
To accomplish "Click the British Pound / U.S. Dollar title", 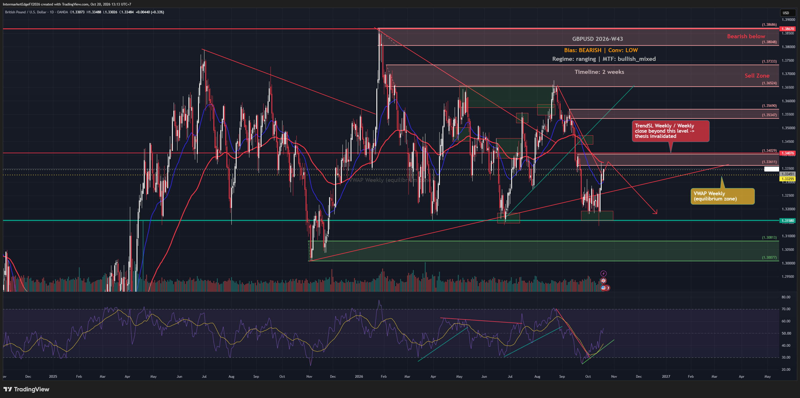I will click(x=26, y=12).
